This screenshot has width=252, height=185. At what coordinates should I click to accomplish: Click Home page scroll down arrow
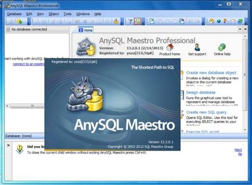pos(245,130)
